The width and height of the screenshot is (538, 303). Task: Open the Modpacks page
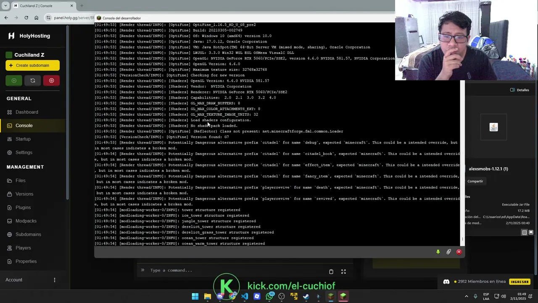click(x=26, y=221)
